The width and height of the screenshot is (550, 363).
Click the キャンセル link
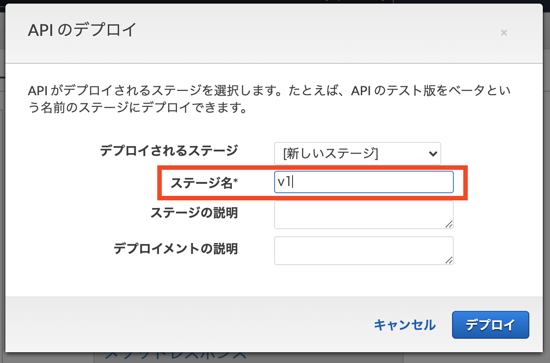click(404, 325)
